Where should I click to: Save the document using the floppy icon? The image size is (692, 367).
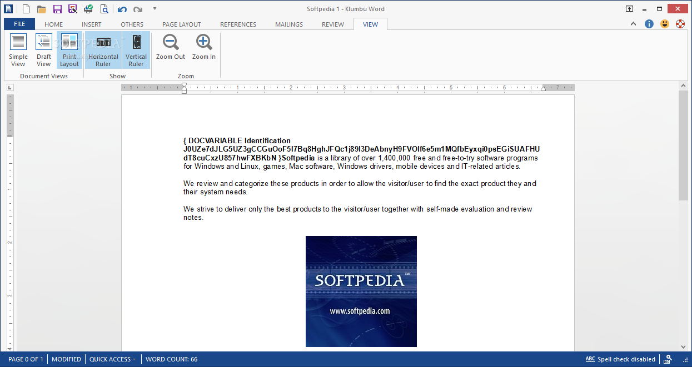(57, 9)
